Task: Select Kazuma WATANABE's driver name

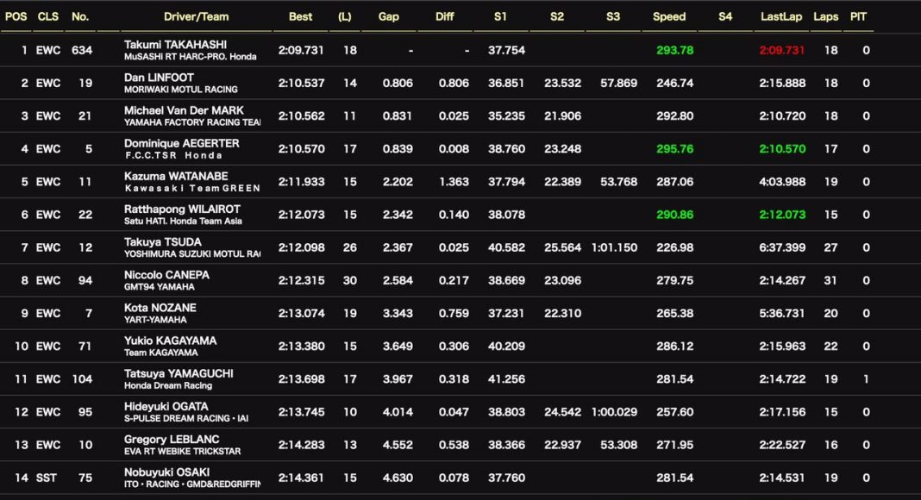Action: (x=178, y=176)
